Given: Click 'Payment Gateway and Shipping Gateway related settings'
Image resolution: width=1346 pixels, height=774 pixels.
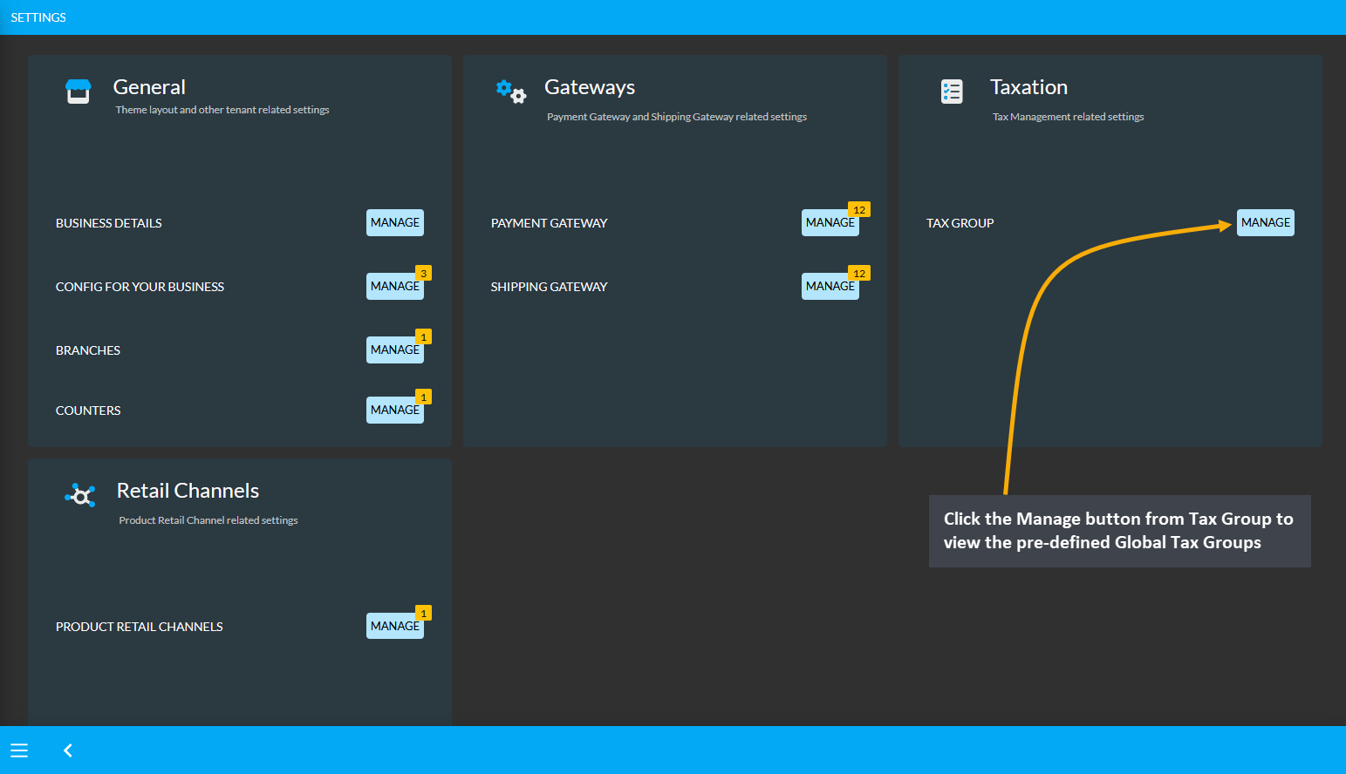Looking at the screenshot, I should pyautogui.click(x=677, y=117).
